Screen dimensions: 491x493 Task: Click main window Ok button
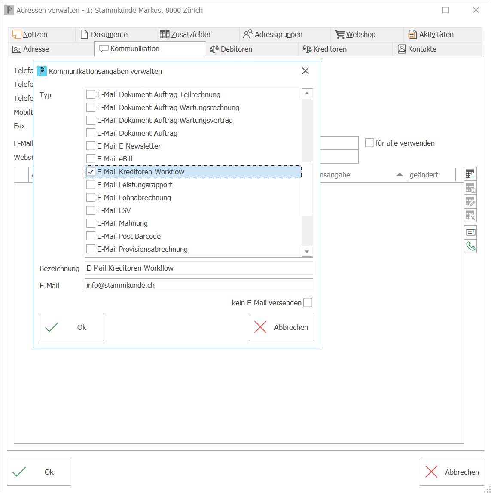39,472
